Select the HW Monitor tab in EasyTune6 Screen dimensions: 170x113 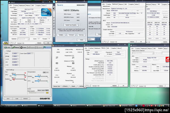47,48
